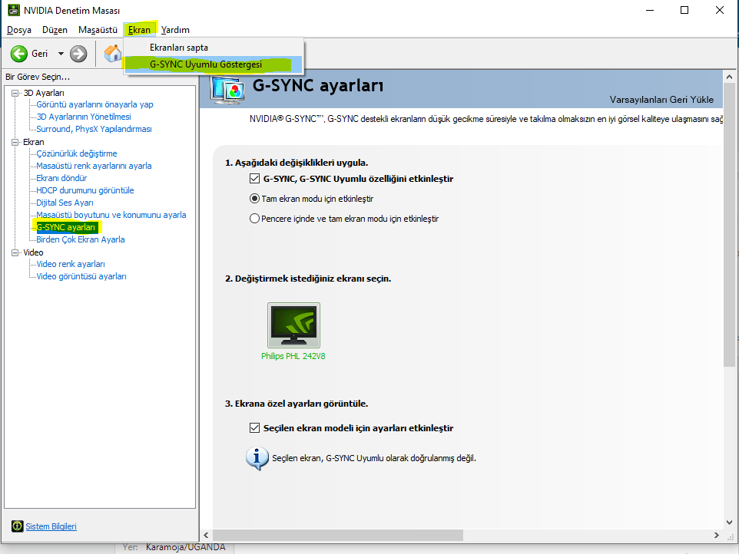
Task: Click the green Geri back arrow icon
Action: coord(19,54)
